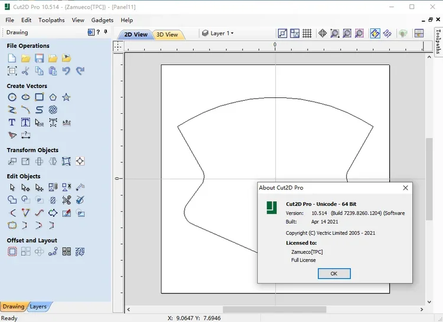The width and height of the screenshot is (443, 322).
Task: Select the Draw Polyline tool
Action: [x=12, y=110]
